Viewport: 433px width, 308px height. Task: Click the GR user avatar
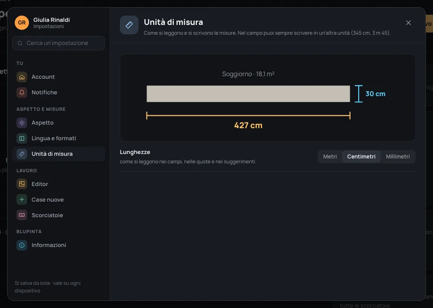[22, 23]
